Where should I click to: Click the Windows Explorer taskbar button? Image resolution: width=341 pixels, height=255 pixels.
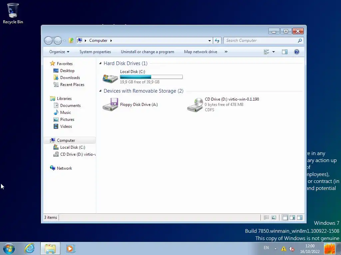coord(50,248)
